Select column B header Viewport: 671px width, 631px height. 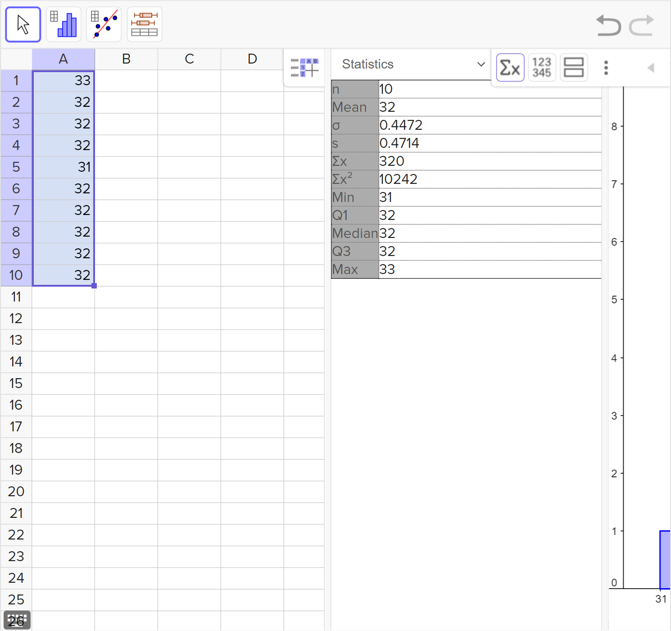click(126, 59)
